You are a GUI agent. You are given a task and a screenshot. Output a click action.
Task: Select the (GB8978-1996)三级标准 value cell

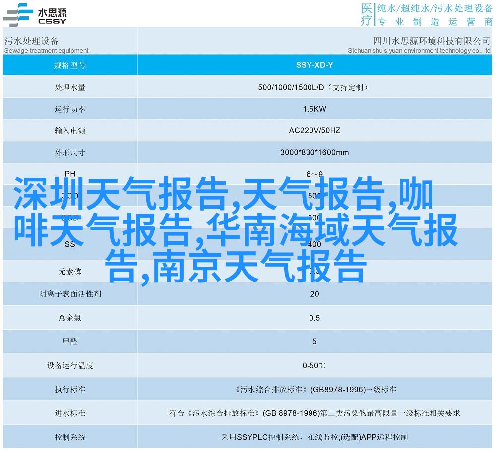[314, 390]
